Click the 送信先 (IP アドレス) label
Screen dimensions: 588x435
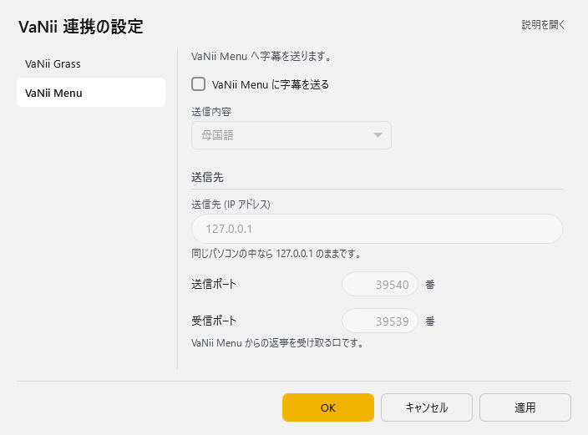coord(231,205)
